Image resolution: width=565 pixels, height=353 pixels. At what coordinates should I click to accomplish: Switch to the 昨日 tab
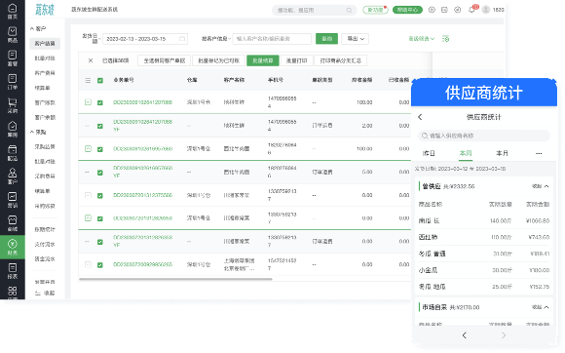(x=429, y=153)
